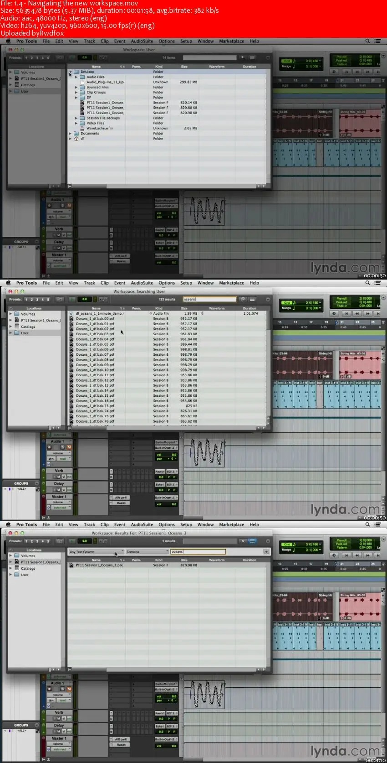Click Rewind in the transport beside Workspace: User

(357, 72)
